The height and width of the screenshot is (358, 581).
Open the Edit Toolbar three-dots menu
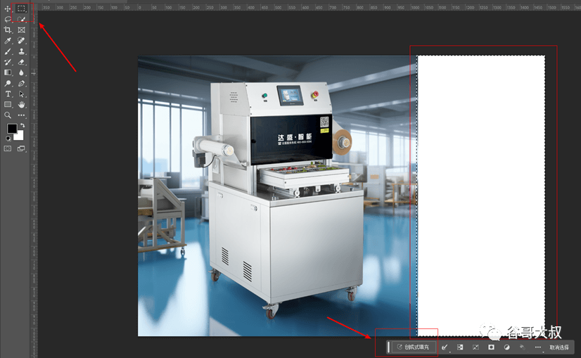point(22,115)
